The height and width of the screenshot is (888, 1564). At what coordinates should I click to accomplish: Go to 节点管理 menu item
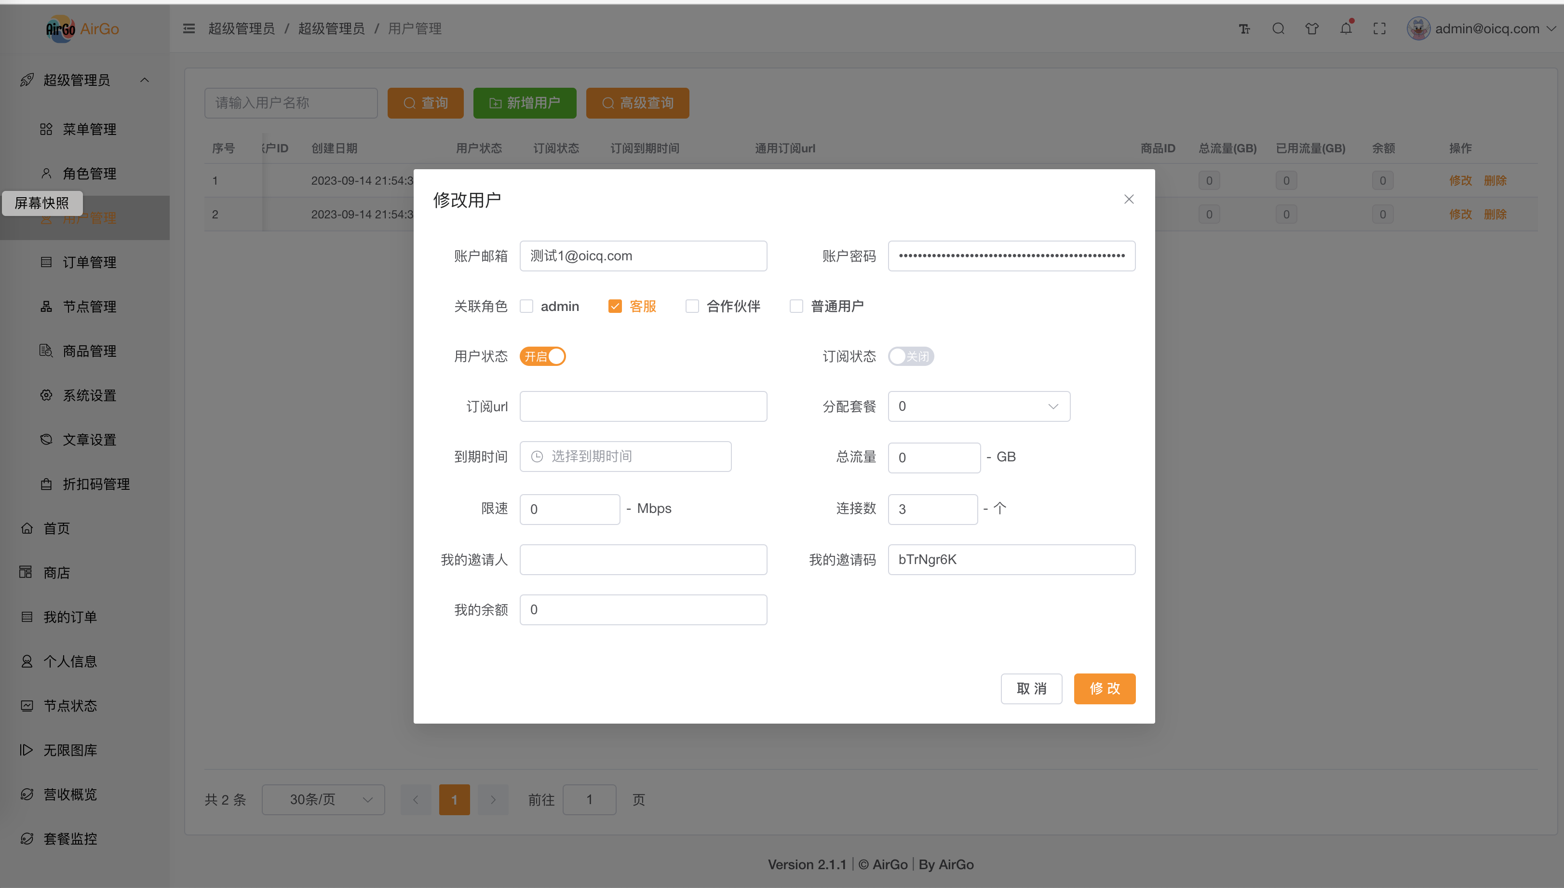[x=89, y=307]
